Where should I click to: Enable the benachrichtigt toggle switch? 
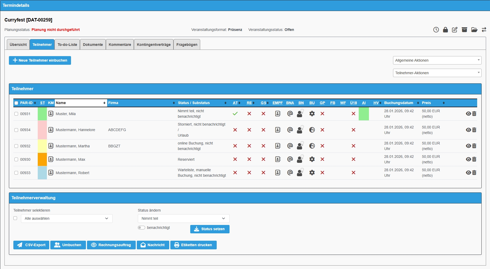tap(141, 228)
